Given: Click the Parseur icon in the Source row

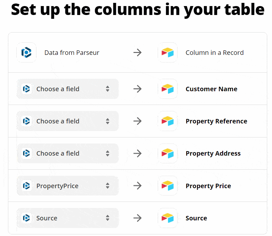Looking at the screenshot, I should [x=26, y=218].
